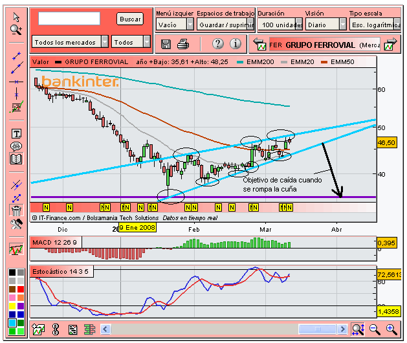
Task: Click the chain link icon
Action: tap(55, 329)
